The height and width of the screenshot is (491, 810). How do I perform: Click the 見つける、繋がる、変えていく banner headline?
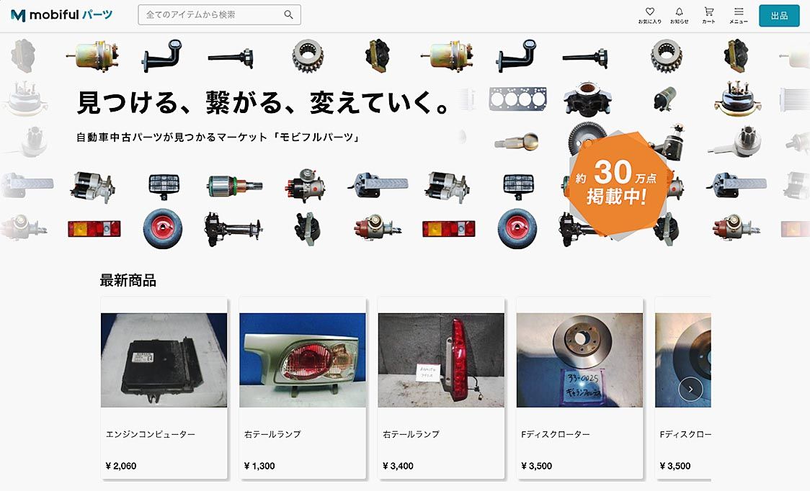point(264,102)
